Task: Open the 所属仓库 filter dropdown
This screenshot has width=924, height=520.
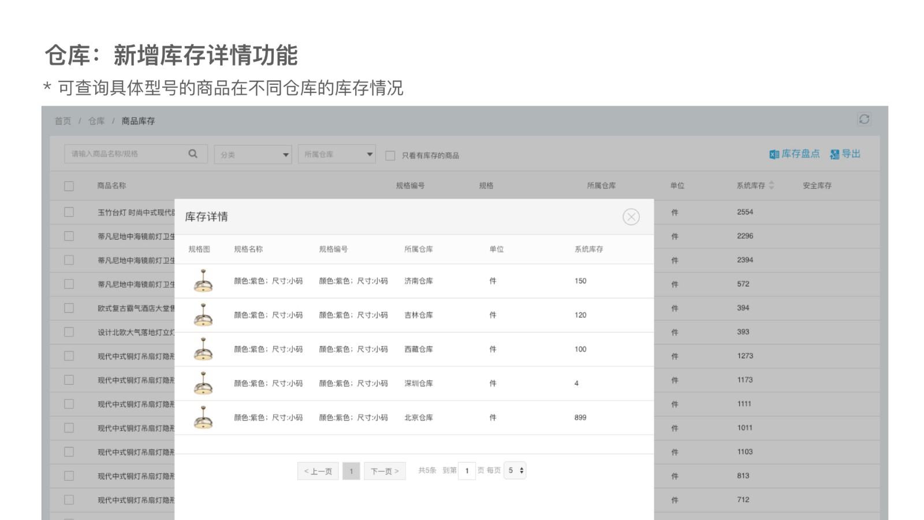Action: [337, 154]
